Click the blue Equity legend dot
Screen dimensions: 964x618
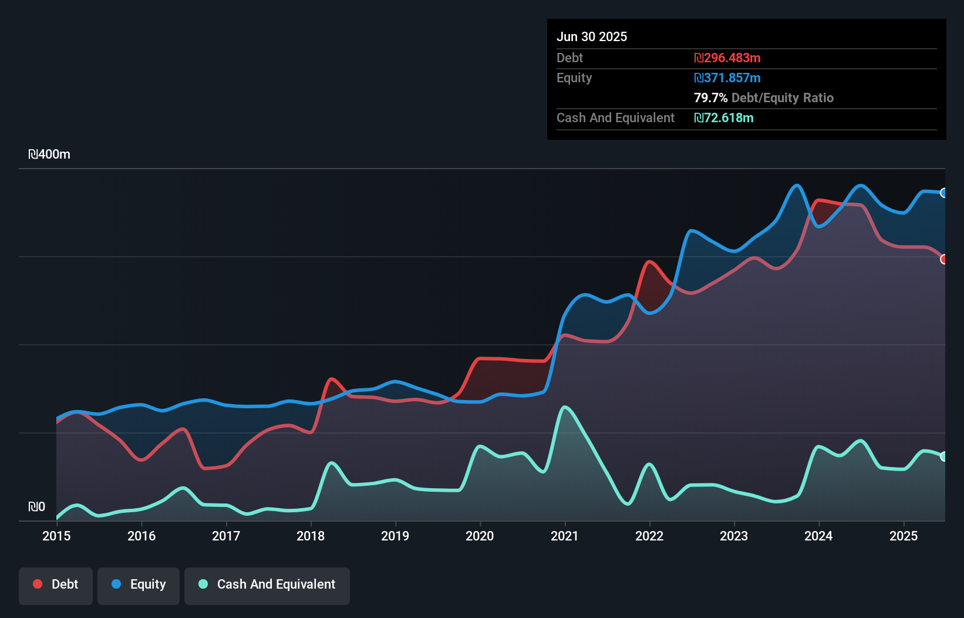116,584
